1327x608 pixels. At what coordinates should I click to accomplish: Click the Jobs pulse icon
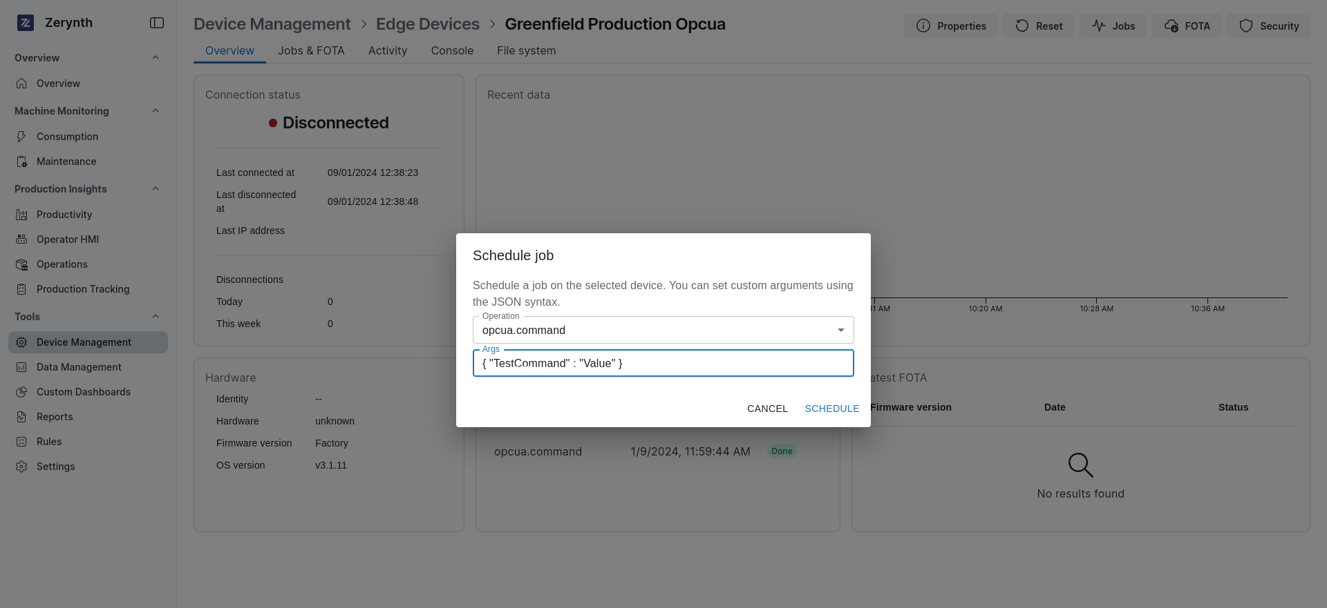pos(1099,26)
